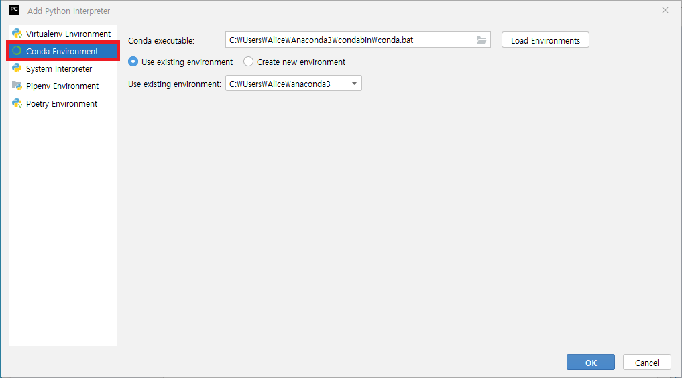
Task: Click the C:\Users\Alice\anaconda3 combo box
Action: pos(293,83)
